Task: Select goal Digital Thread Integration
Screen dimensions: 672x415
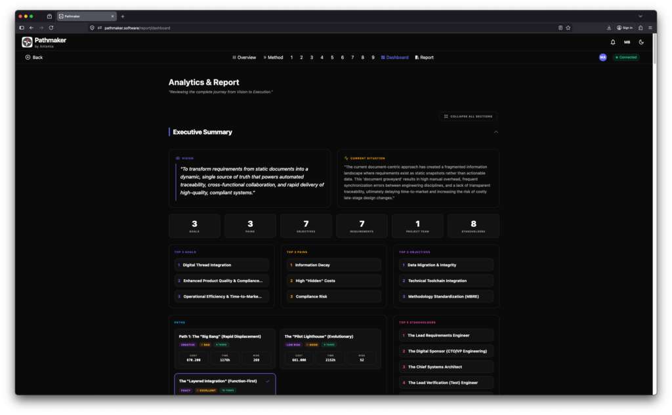Action: point(222,265)
